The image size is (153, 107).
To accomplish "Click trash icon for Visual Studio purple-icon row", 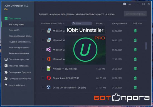I will (x=135, y=50).
